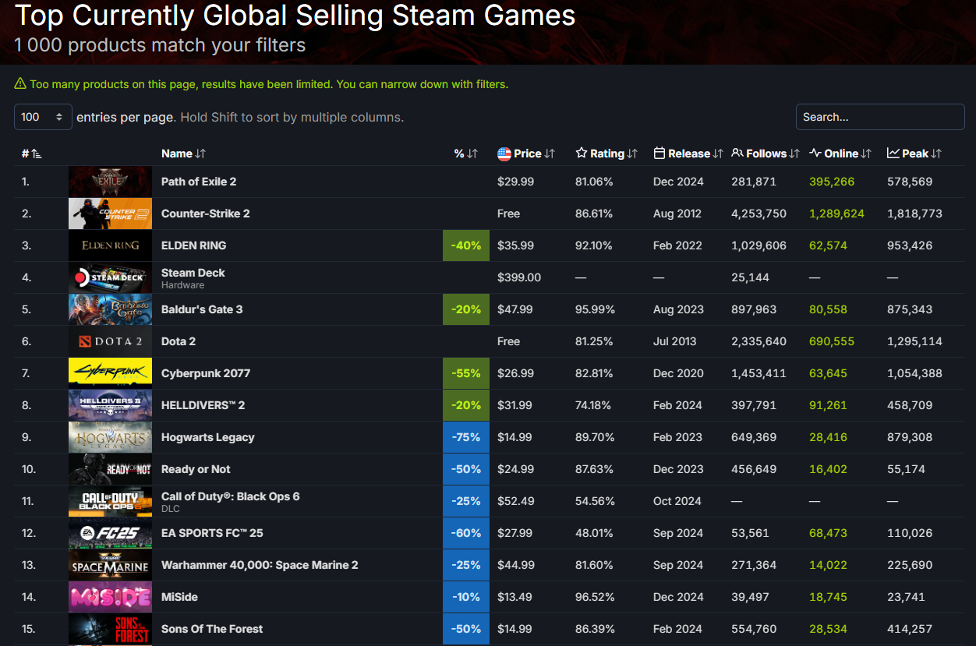Image resolution: width=976 pixels, height=646 pixels.
Task: Open Ready or Not thumbnail
Action: tap(110, 469)
